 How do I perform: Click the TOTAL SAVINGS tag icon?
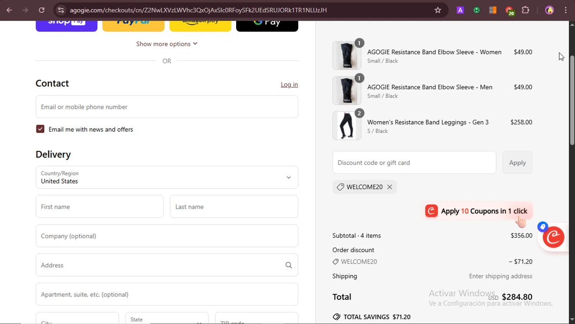pyautogui.click(x=337, y=317)
